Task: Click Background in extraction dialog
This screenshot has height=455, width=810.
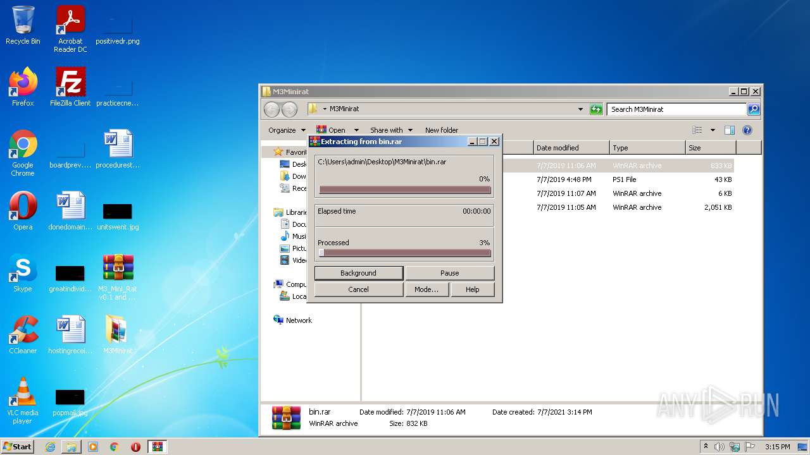Action: point(358,273)
